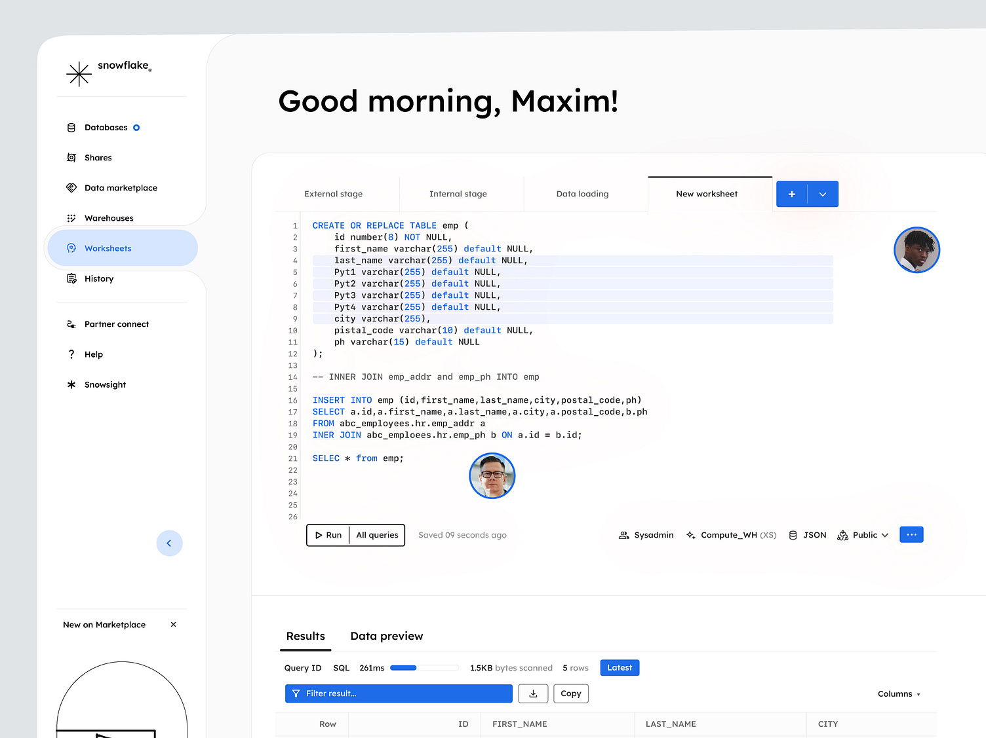This screenshot has height=738, width=986.
Task: Select the Sysadmin role icon
Action: (624, 534)
